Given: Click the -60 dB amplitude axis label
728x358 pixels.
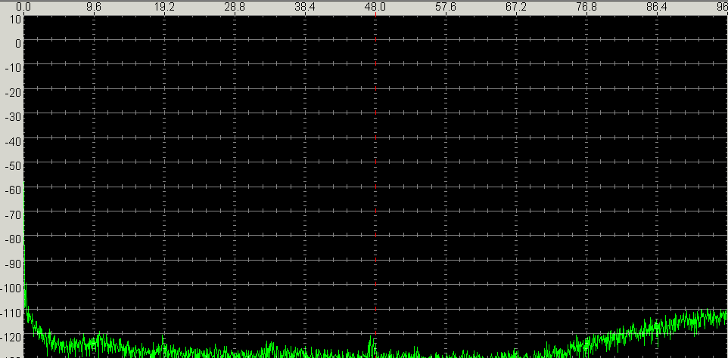Looking at the screenshot, I should (13, 192).
